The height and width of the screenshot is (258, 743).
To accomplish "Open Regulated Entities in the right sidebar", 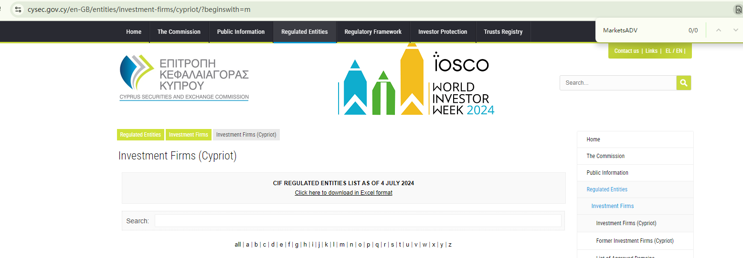I will [x=635, y=189].
